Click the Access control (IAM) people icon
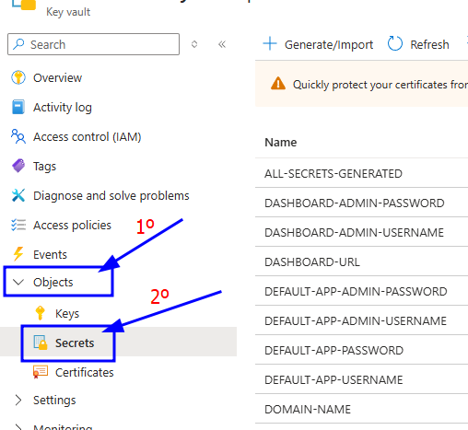 tap(18, 136)
